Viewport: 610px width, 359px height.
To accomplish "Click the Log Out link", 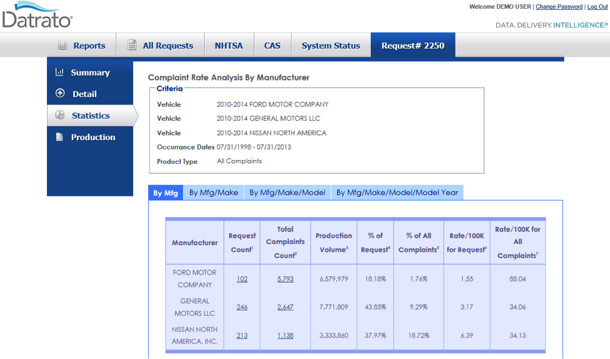I will (597, 7).
